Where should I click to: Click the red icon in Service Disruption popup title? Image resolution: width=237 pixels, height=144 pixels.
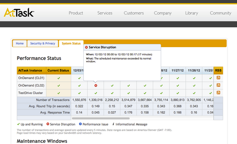pos(86,47)
